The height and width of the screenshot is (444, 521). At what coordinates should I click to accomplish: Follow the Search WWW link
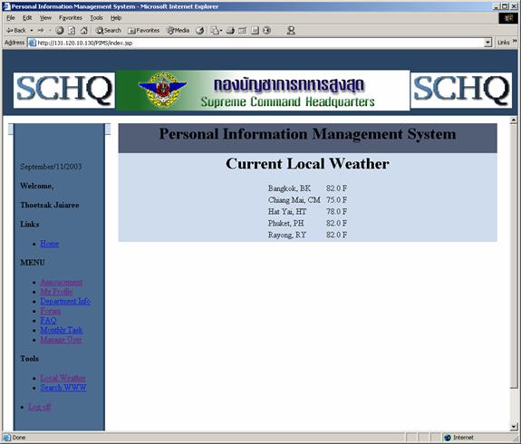tap(63, 388)
